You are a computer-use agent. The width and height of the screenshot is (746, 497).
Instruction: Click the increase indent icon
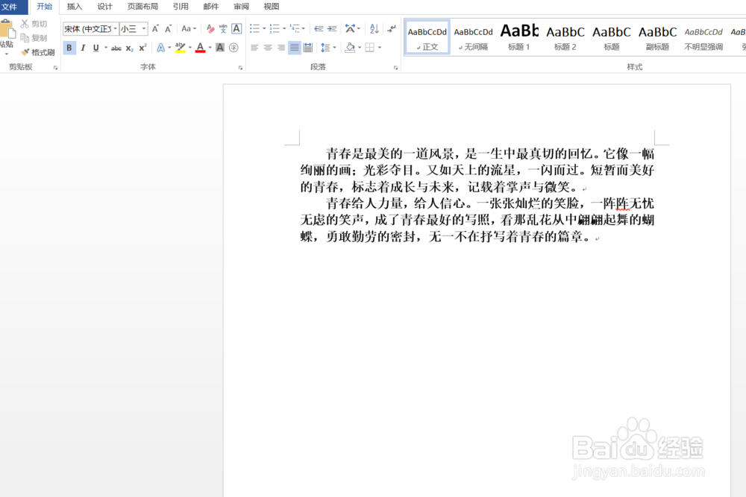click(x=332, y=28)
